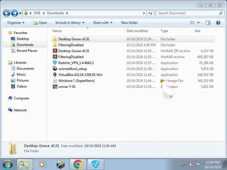Click the folder thumbnail in details pane
The width and height of the screenshot is (227, 170).
[x=12, y=149]
